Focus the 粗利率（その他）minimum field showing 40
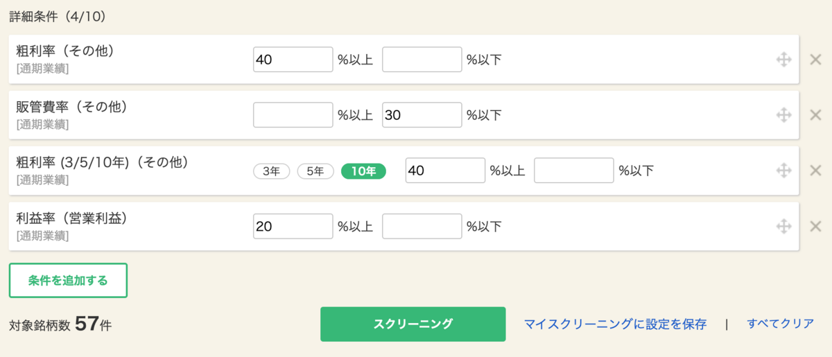The height and width of the screenshot is (357, 832). [293, 60]
